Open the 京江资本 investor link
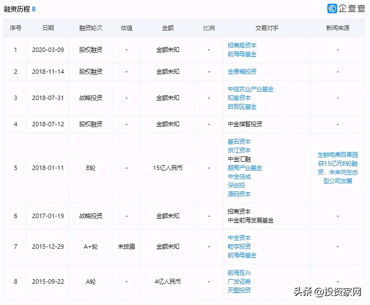The height and width of the screenshot is (305, 370). click(x=239, y=150)
